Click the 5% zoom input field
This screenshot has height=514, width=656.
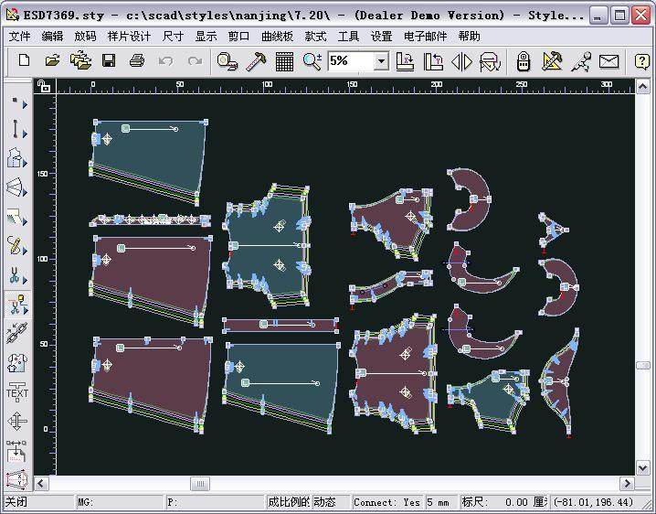point(351,61)
